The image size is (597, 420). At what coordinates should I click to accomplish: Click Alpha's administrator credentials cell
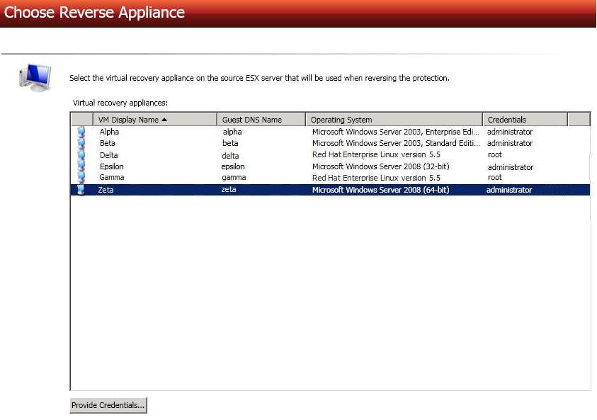(510, 132)
